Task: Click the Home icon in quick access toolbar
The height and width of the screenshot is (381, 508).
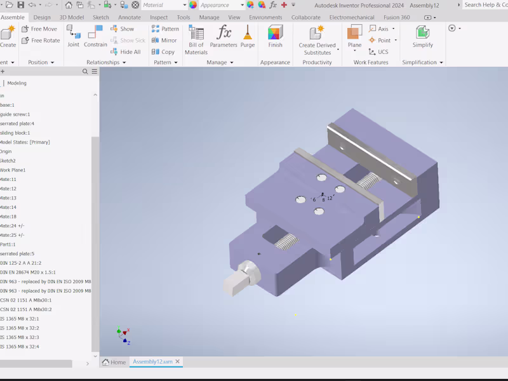Action: [69, 5]
